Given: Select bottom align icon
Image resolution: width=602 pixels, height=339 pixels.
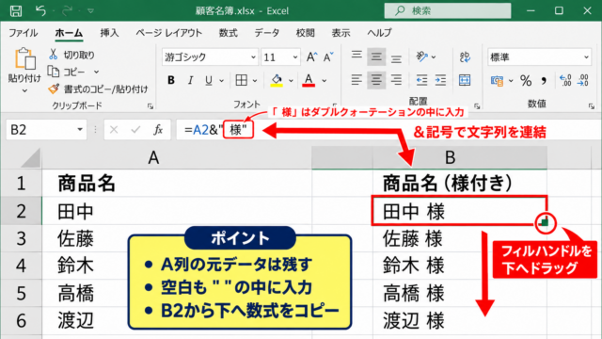Looking at the screenshot, I should [x=396, y=58].
